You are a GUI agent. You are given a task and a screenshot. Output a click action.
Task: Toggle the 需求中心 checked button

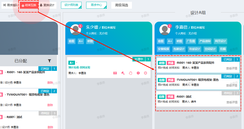[x=96, y=5]
